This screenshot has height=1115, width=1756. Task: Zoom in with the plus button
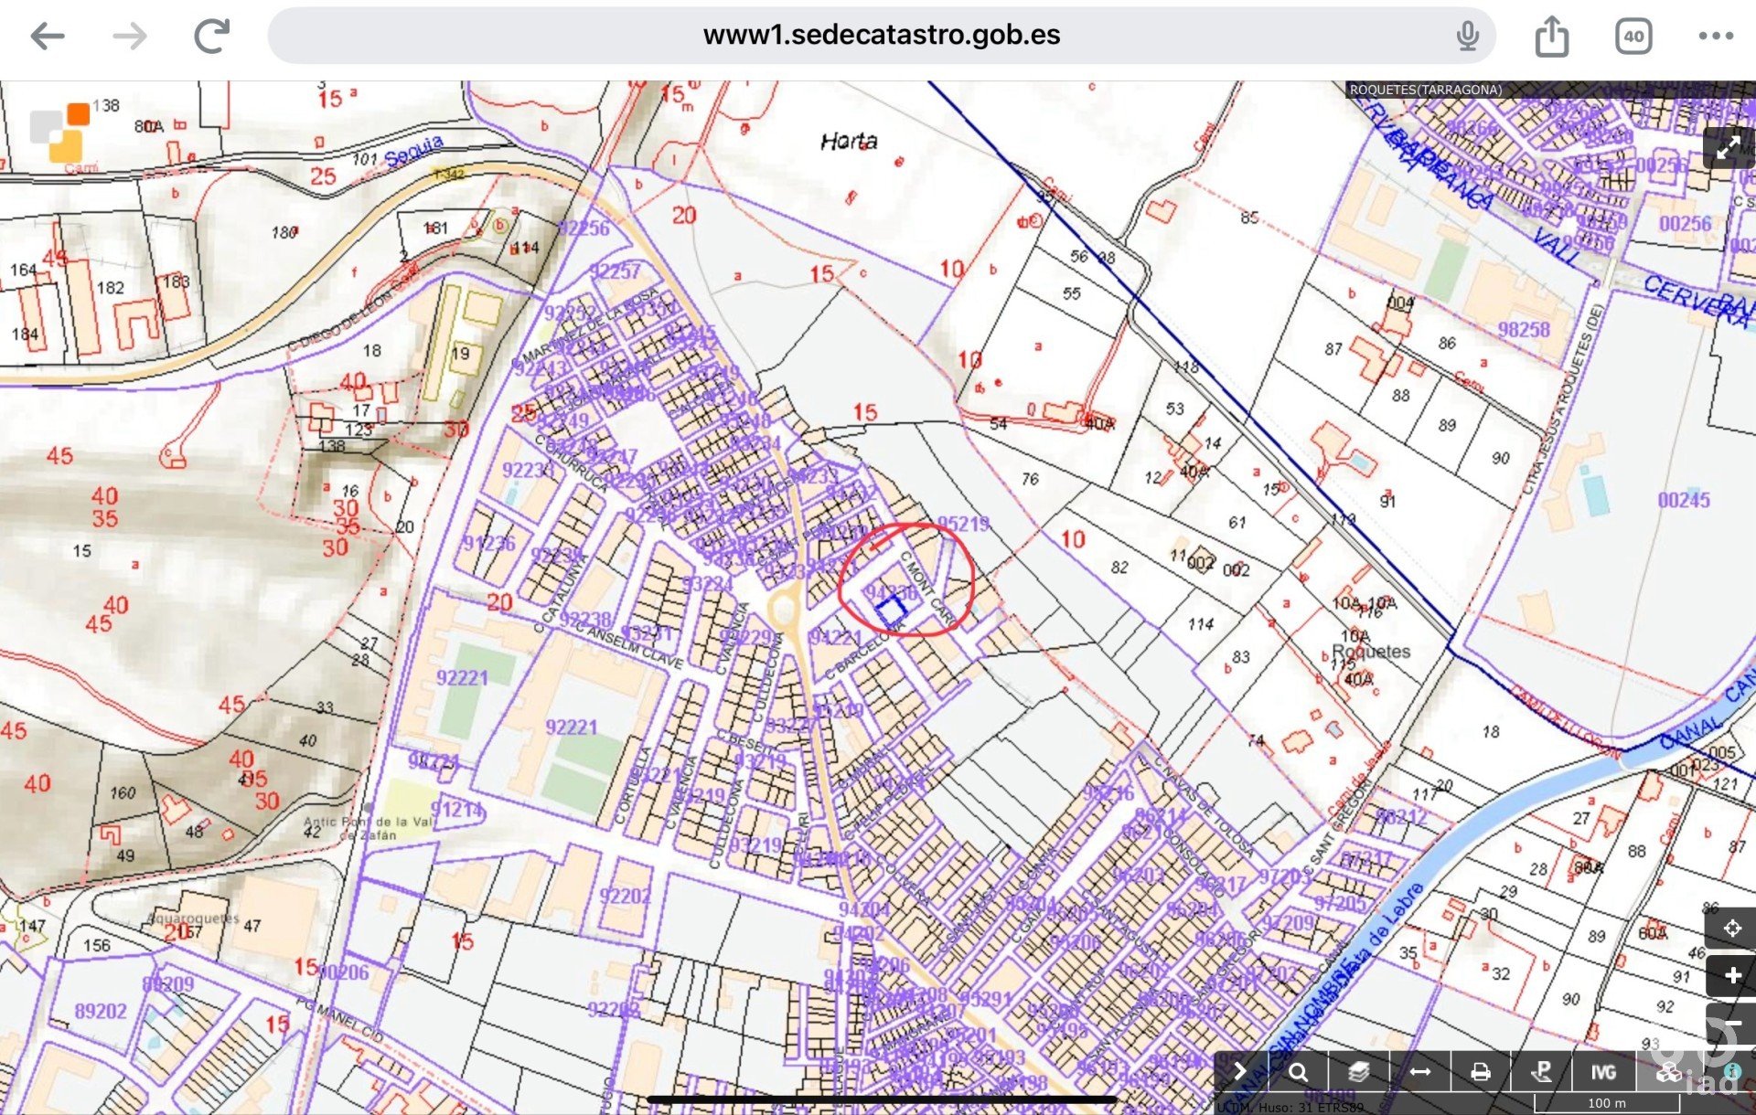click(1731, 975)
